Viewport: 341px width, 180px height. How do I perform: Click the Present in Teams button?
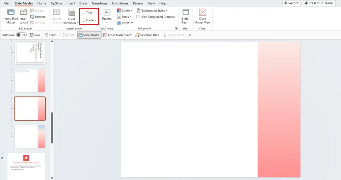[x=319, y=3]
